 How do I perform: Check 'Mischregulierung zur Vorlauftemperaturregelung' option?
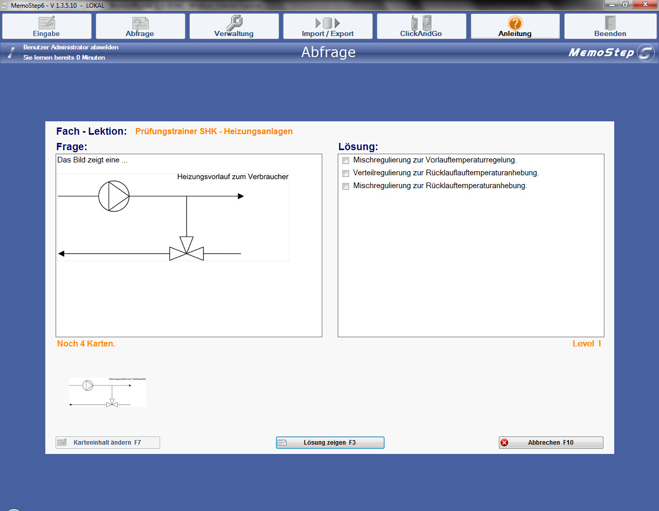[346, 161]
